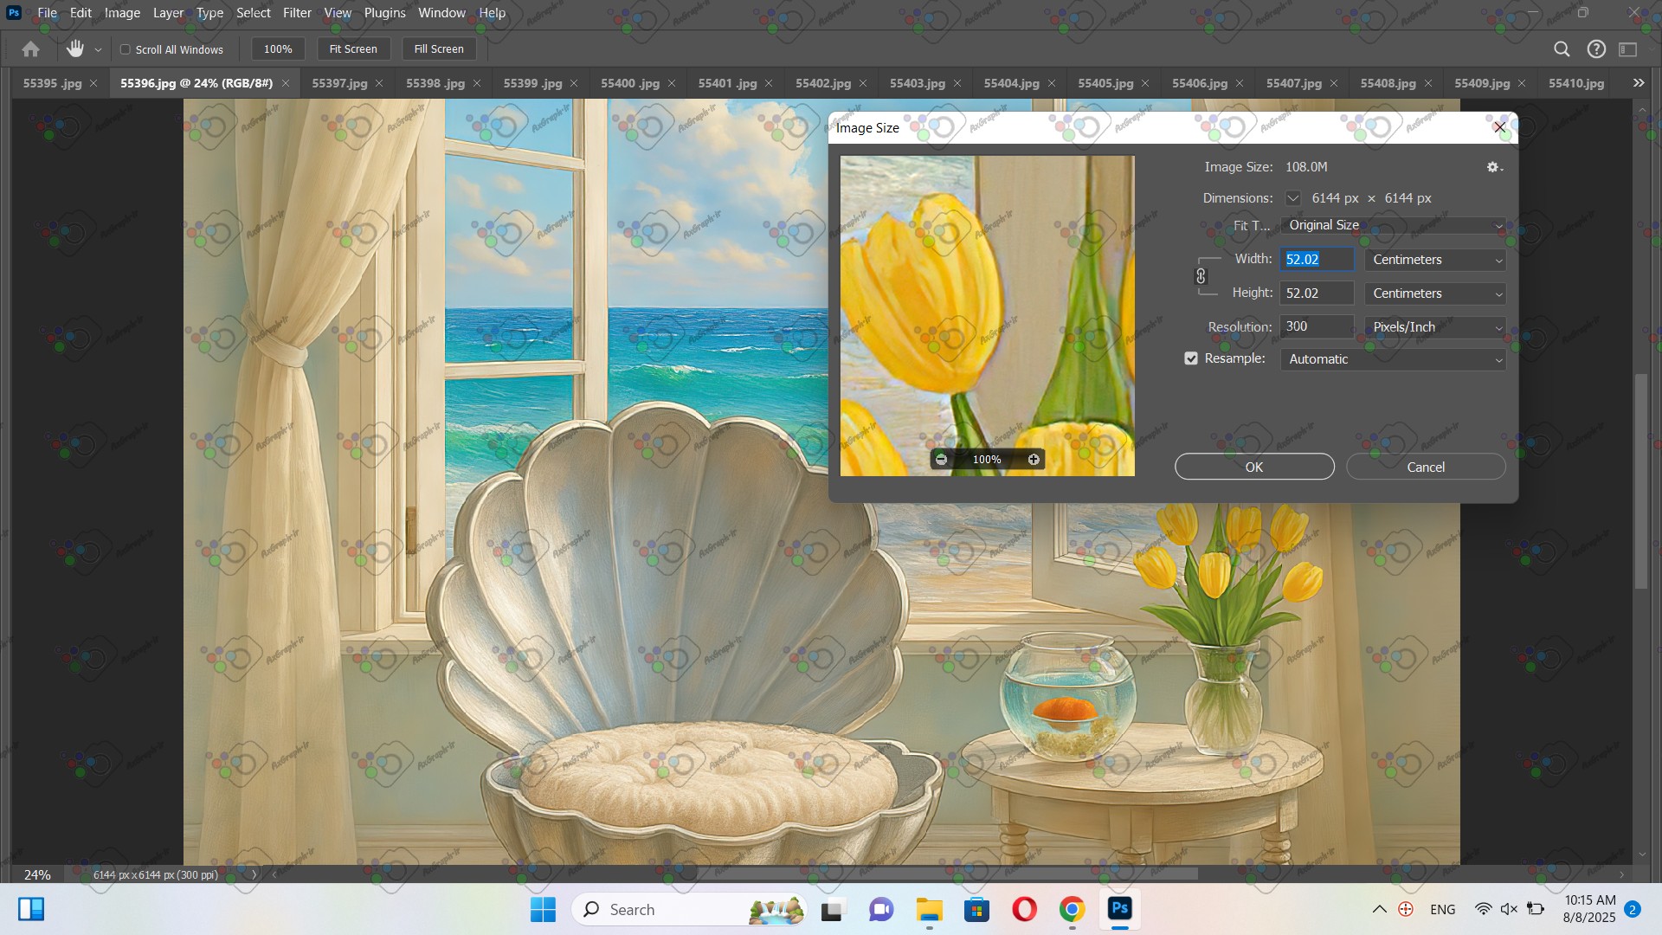Uncheck the Resample checkbox
The image size is (1662, 935).
click(1191, 358)
